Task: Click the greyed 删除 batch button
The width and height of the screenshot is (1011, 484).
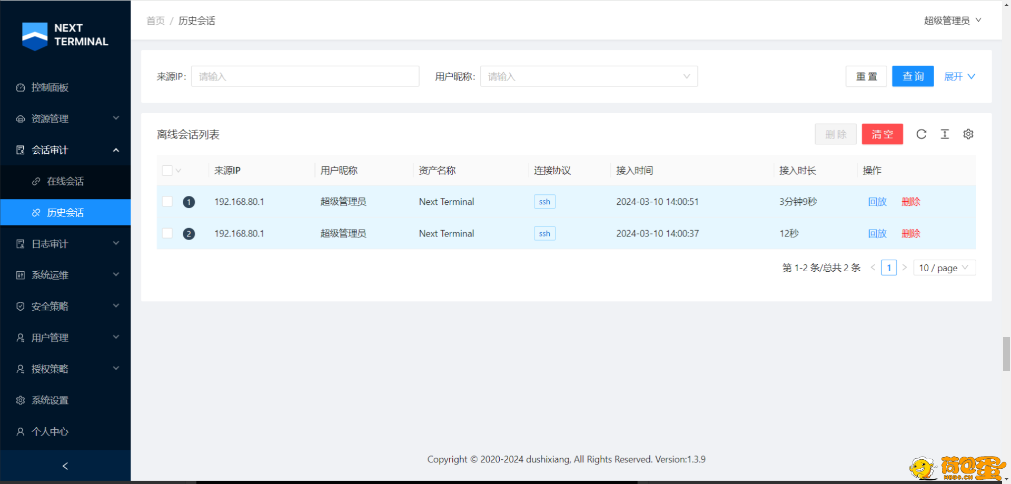Action: coord(836,134)
